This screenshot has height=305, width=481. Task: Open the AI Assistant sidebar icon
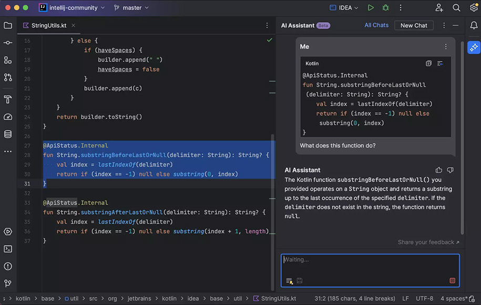pos(473,47)
